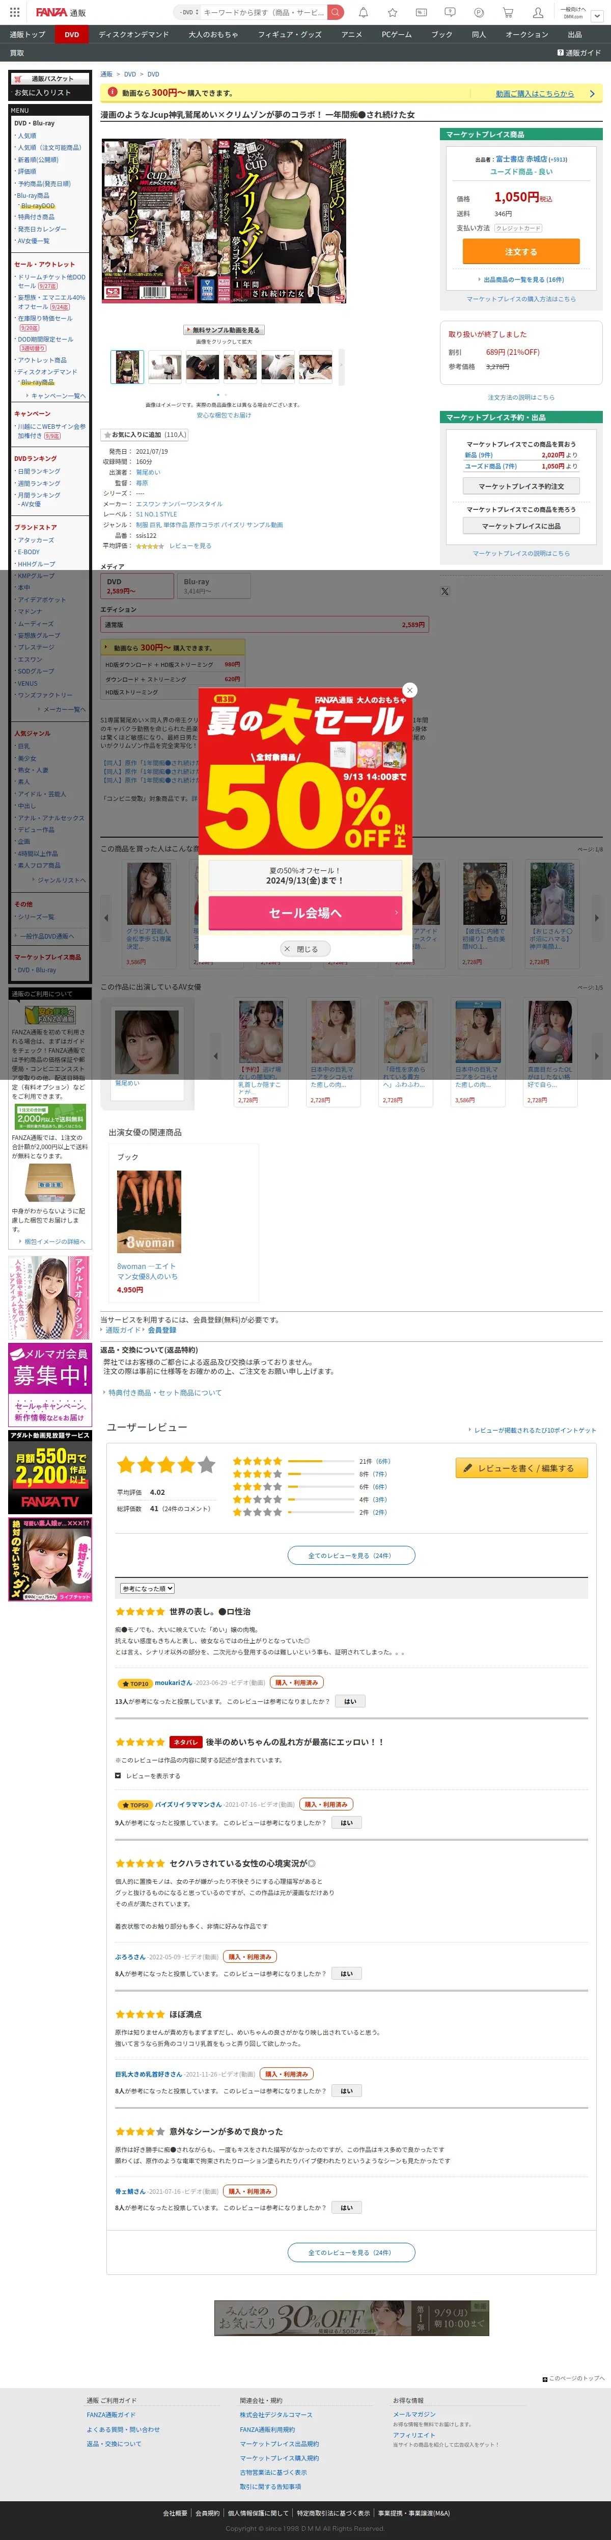611x2540 pixels.
Task: Select the フィギュア・グッズ nav item
Action: pos(290,35)
